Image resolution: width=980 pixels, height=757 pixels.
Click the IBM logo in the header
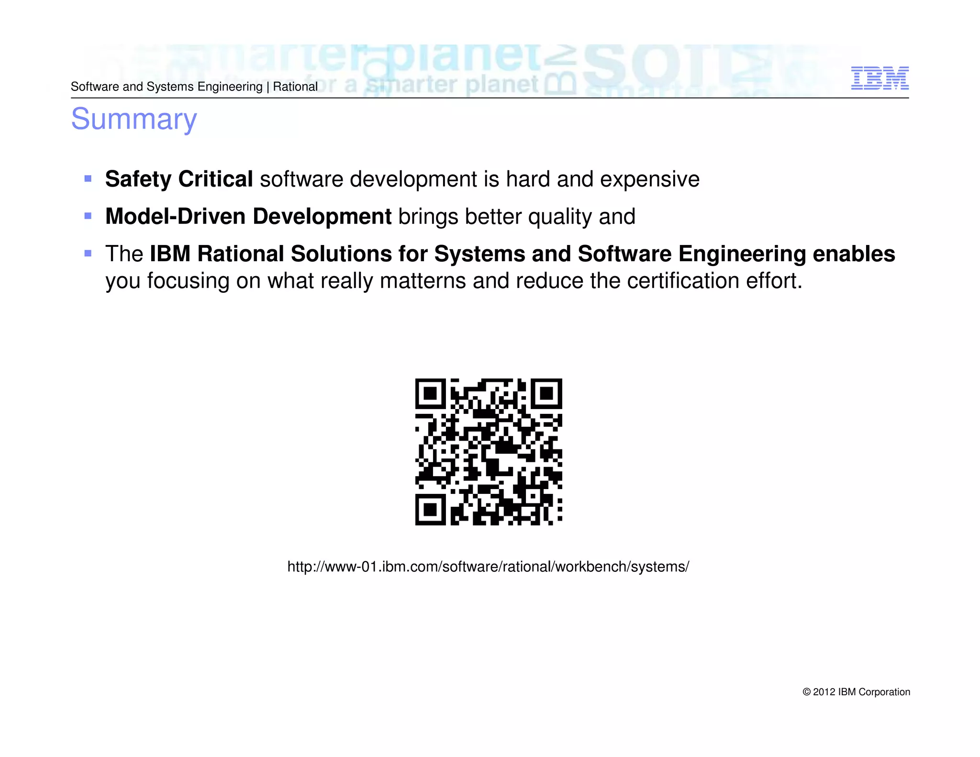click(880, 78)
